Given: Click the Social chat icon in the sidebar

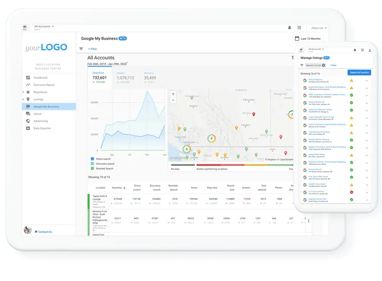Looking at the screenshot, I should point(28,114).
